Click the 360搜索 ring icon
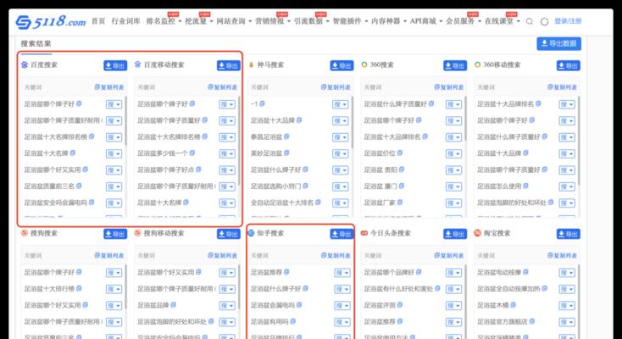 [364, 64]
